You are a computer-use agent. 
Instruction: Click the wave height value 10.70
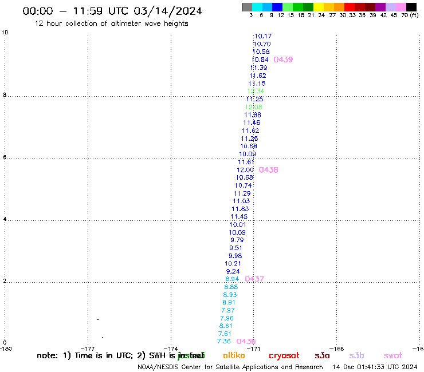[262, 44]
